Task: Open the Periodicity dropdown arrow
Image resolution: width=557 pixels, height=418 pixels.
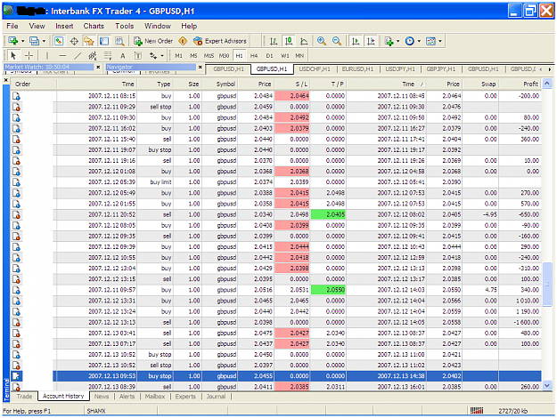Action: (419, 41)
